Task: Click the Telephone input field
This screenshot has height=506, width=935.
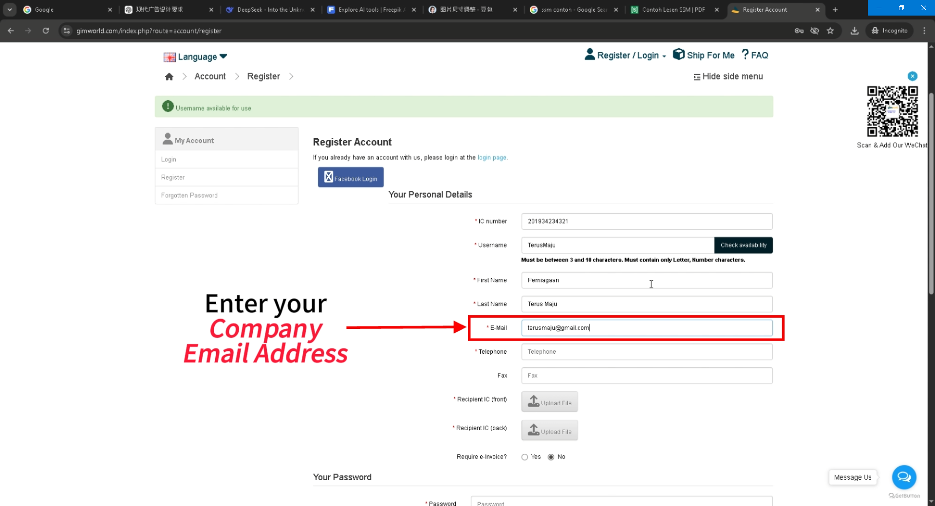Action: point(646,352)
